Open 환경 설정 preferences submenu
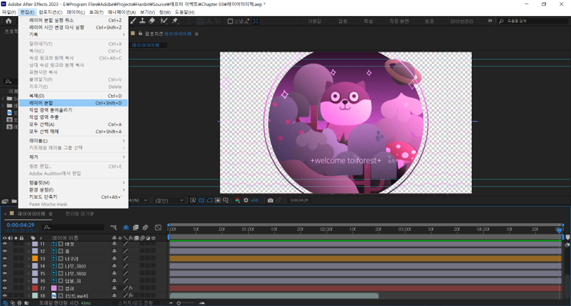 73,190
